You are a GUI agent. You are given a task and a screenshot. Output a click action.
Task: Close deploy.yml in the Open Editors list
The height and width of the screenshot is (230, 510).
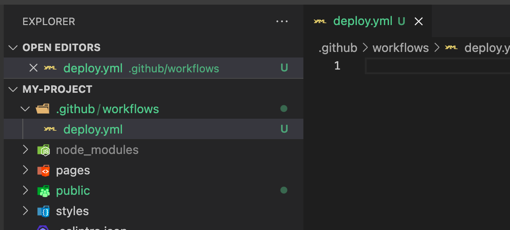[33, 68]
